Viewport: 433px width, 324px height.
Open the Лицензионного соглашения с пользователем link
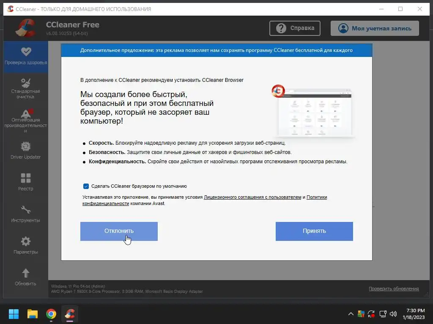(252, 197)
